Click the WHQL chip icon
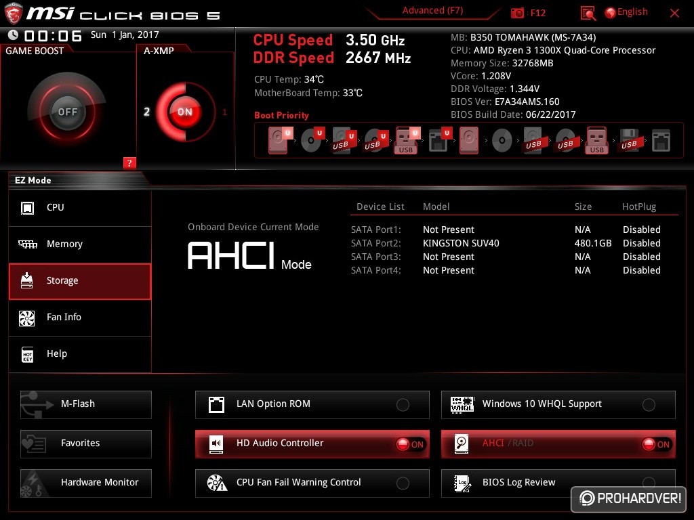The image size is (694, 520). click(x=462, y=404)
